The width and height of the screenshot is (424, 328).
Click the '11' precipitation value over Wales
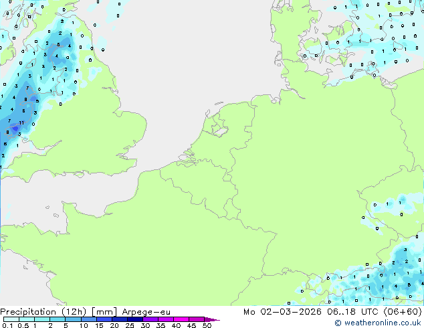pos(21,122)
